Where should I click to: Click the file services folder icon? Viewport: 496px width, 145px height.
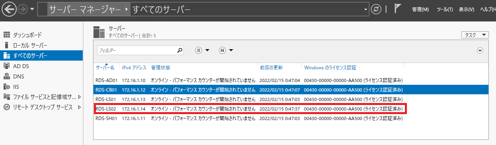point(6,97)
